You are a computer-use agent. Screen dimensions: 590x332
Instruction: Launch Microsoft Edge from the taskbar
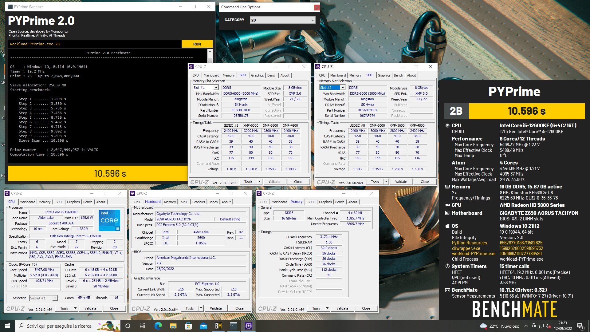tap(158, 326)
